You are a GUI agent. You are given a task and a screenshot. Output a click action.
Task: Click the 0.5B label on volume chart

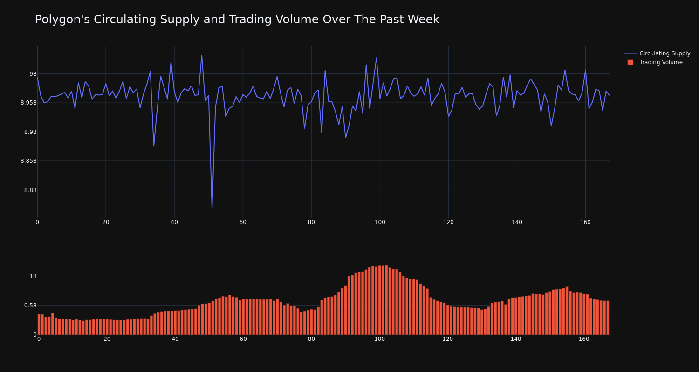(30, 306)
